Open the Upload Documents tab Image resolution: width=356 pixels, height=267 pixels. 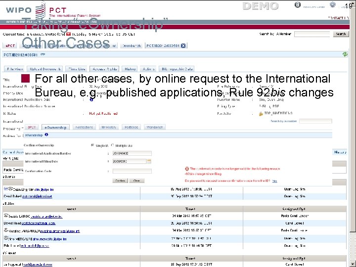point(45,69)
